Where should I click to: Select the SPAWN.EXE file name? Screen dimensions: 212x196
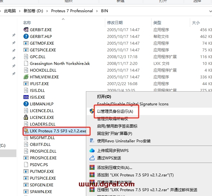(x=41, y=192)
